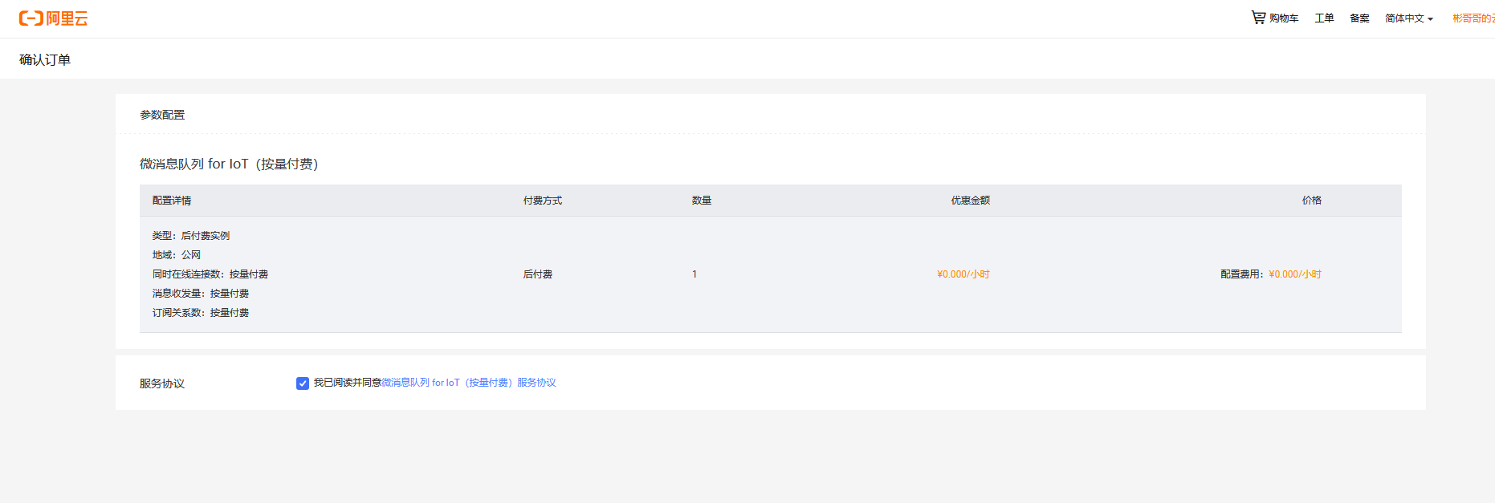Viewport: 1495px width, 503px height.
Task: Click the 数量 column header
Action: click(702, 201)
